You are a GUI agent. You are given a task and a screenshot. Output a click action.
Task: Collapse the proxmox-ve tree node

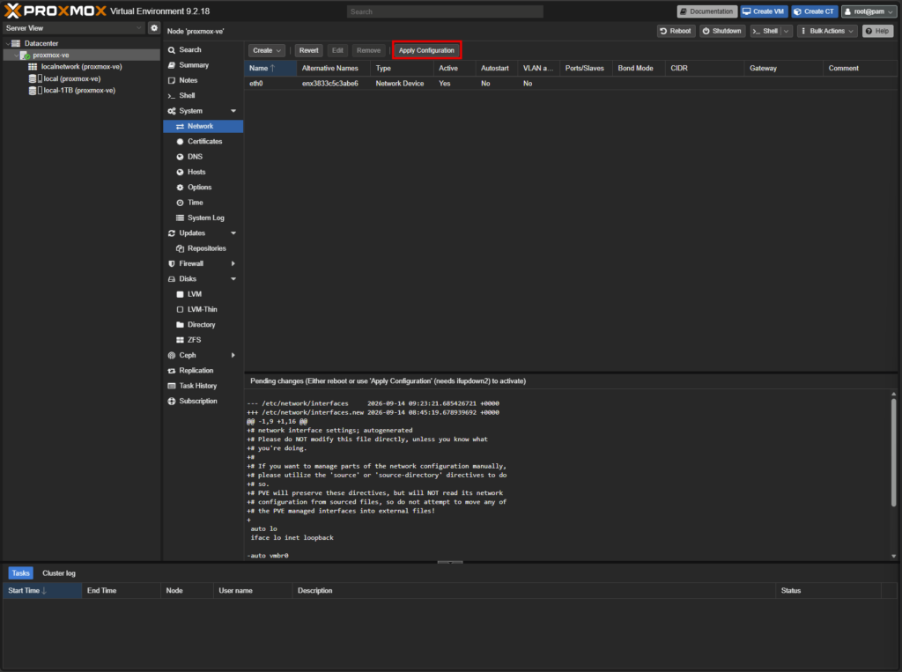pos(16,55)
